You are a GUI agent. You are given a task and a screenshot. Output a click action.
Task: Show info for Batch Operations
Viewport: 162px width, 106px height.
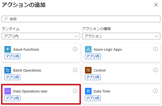coord(75,70)
